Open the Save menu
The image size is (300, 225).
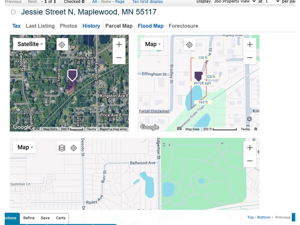coord(45,218)
